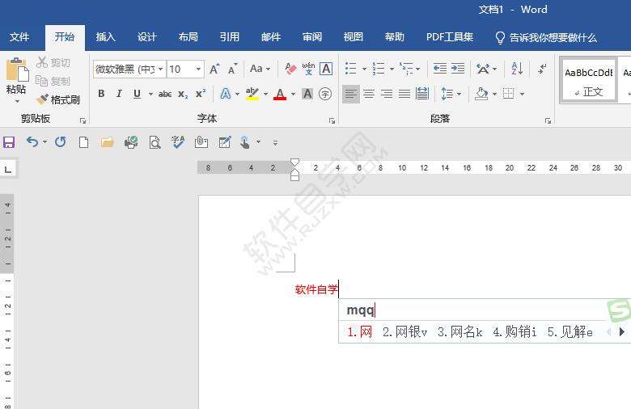Viewport: 631px width, 409px height.
Task: Switch to References (引用) tab
Action: pyautogui.click(x=230, y=37)
